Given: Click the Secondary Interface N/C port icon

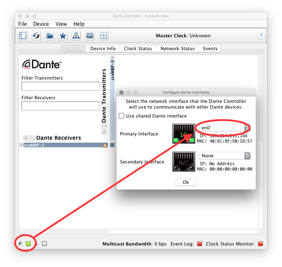Looking at the screenshot, I should click(183, 162).
